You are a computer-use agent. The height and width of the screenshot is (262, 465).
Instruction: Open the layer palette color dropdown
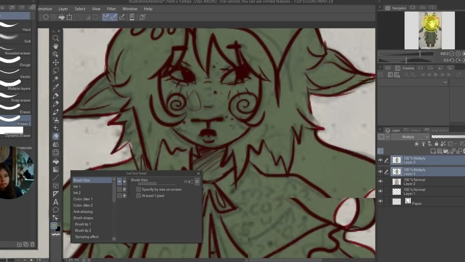pyautogui.click(x=384, y=137)
